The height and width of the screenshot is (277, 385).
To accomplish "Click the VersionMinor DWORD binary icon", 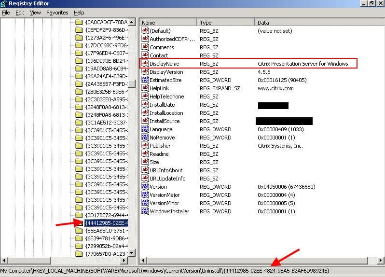I will coord(145,203).
